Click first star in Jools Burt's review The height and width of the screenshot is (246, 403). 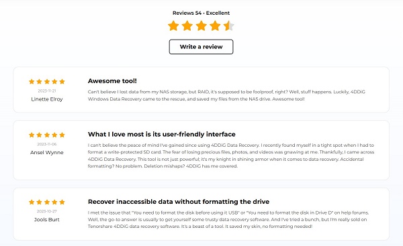click(32, 202)
